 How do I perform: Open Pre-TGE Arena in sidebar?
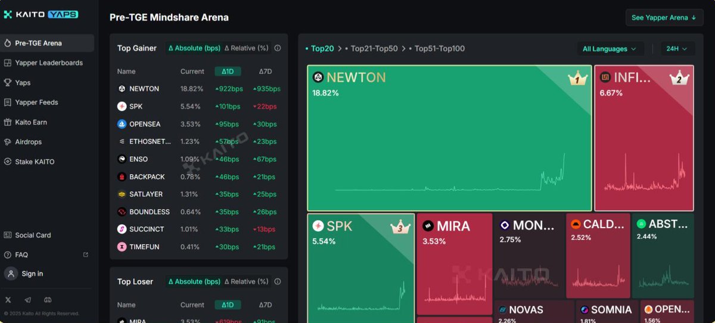[x=47, y=43]
